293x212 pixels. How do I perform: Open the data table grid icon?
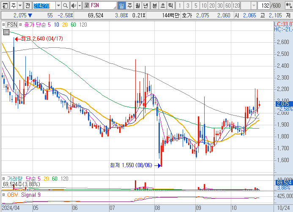tap(6, 32)
